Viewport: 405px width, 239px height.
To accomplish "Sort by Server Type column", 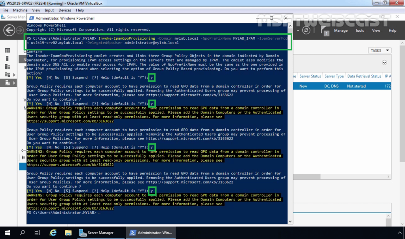I will 334,76.
